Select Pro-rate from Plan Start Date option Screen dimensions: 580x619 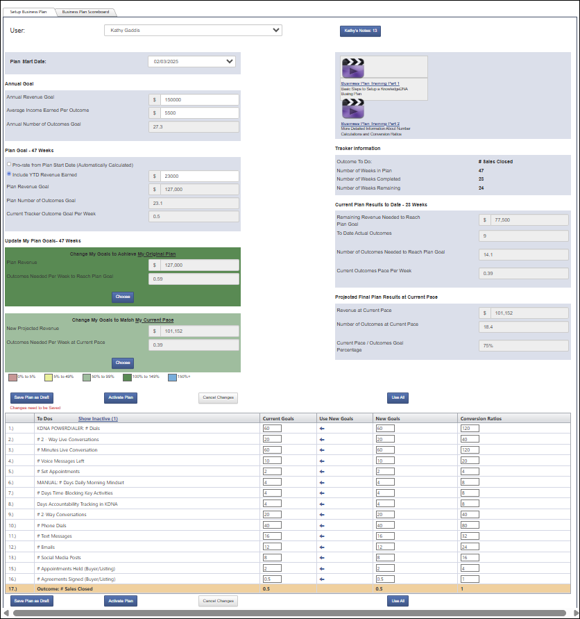click(x=8, y=165)
